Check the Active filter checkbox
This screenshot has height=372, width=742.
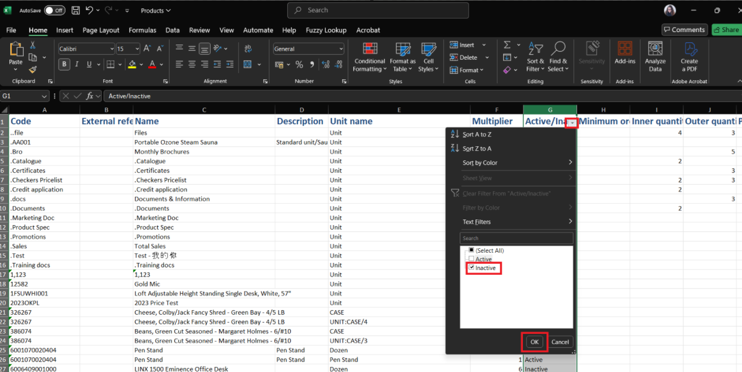click(472, 259)
